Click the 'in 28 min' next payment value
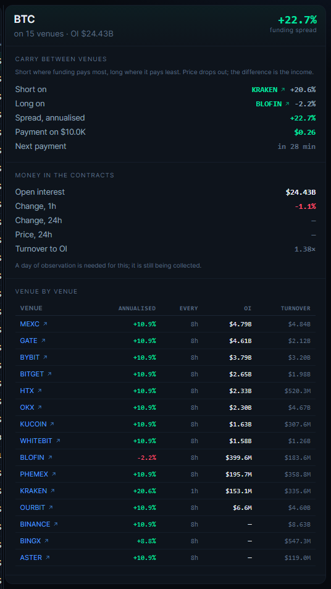Screen dimensions: 331x589 [296, 146]
